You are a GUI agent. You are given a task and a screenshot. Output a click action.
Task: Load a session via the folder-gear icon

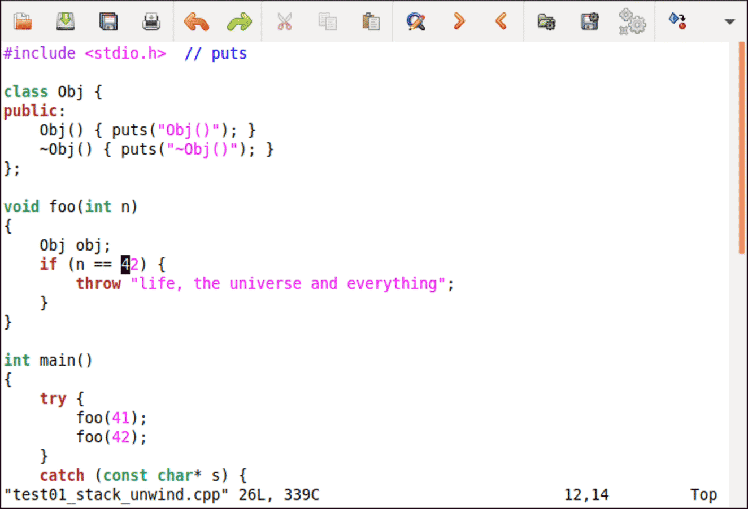(546, 21)
